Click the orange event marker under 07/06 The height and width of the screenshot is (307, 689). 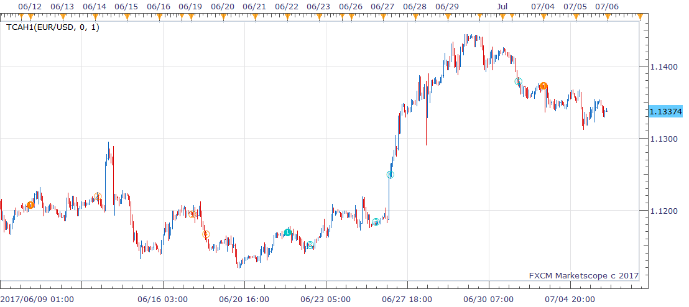coord(608,17)
